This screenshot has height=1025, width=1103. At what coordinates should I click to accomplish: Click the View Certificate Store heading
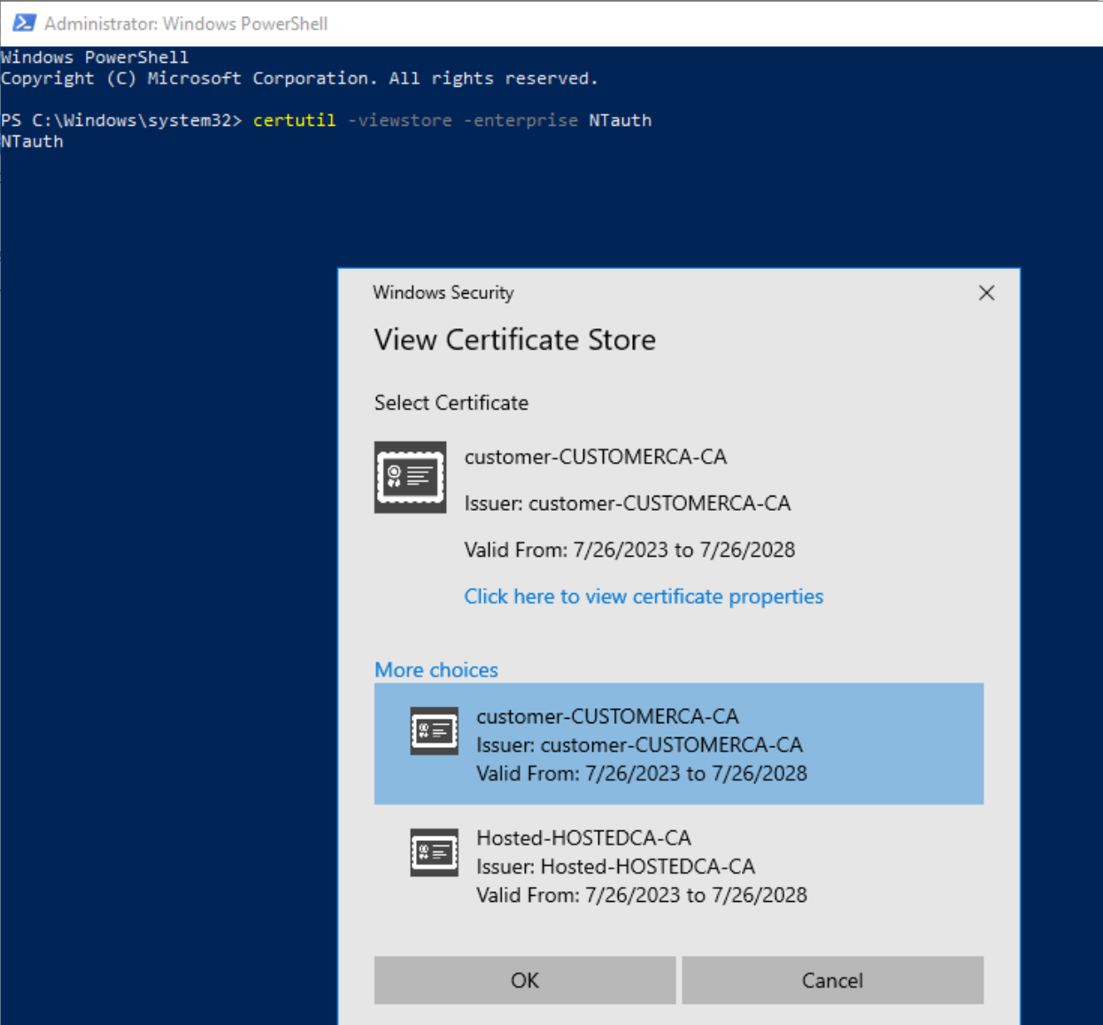[514, 340]
